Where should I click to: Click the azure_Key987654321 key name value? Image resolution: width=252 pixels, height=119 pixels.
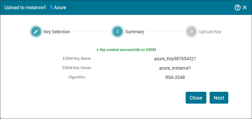175,59
